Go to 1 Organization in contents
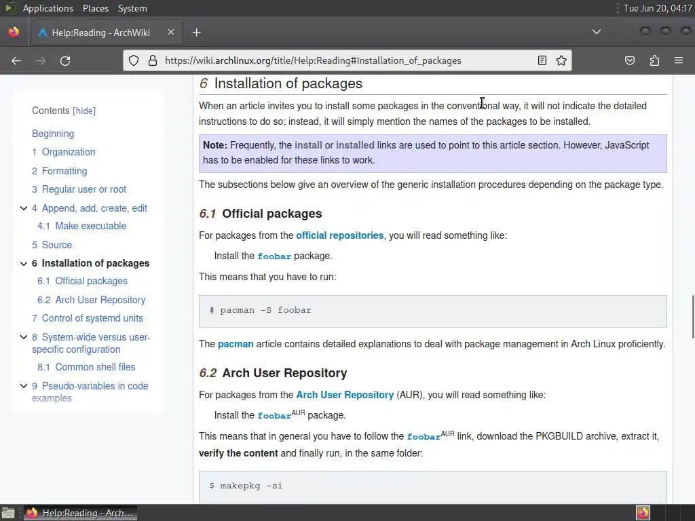 (x=63, y=152)
